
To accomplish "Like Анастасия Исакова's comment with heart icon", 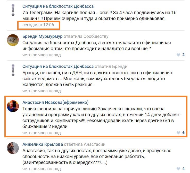I will 178,133.
